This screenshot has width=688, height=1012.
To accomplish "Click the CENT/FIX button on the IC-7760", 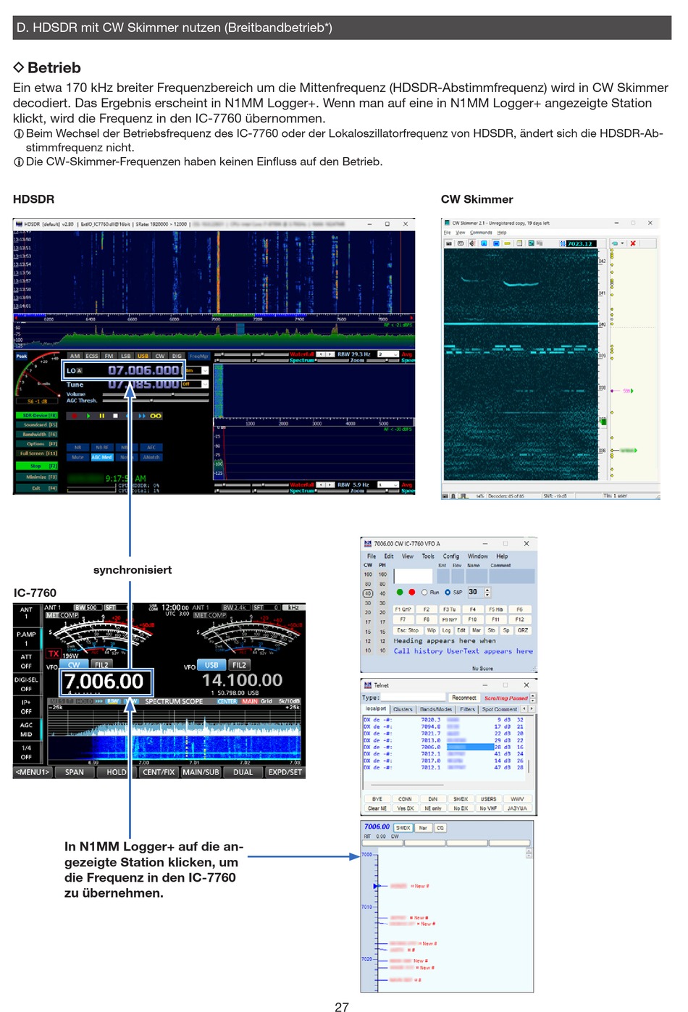I will tap(159, 772).
